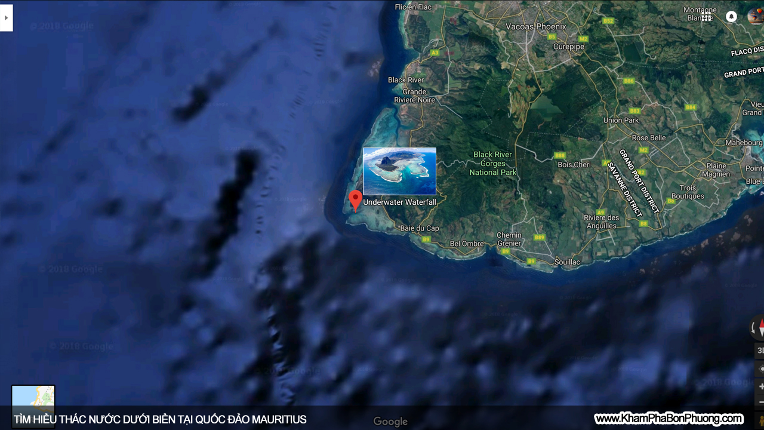764x430 pixels.
Task: Expand the collapsed side panel arrow
Action: (x=6, y=18)
